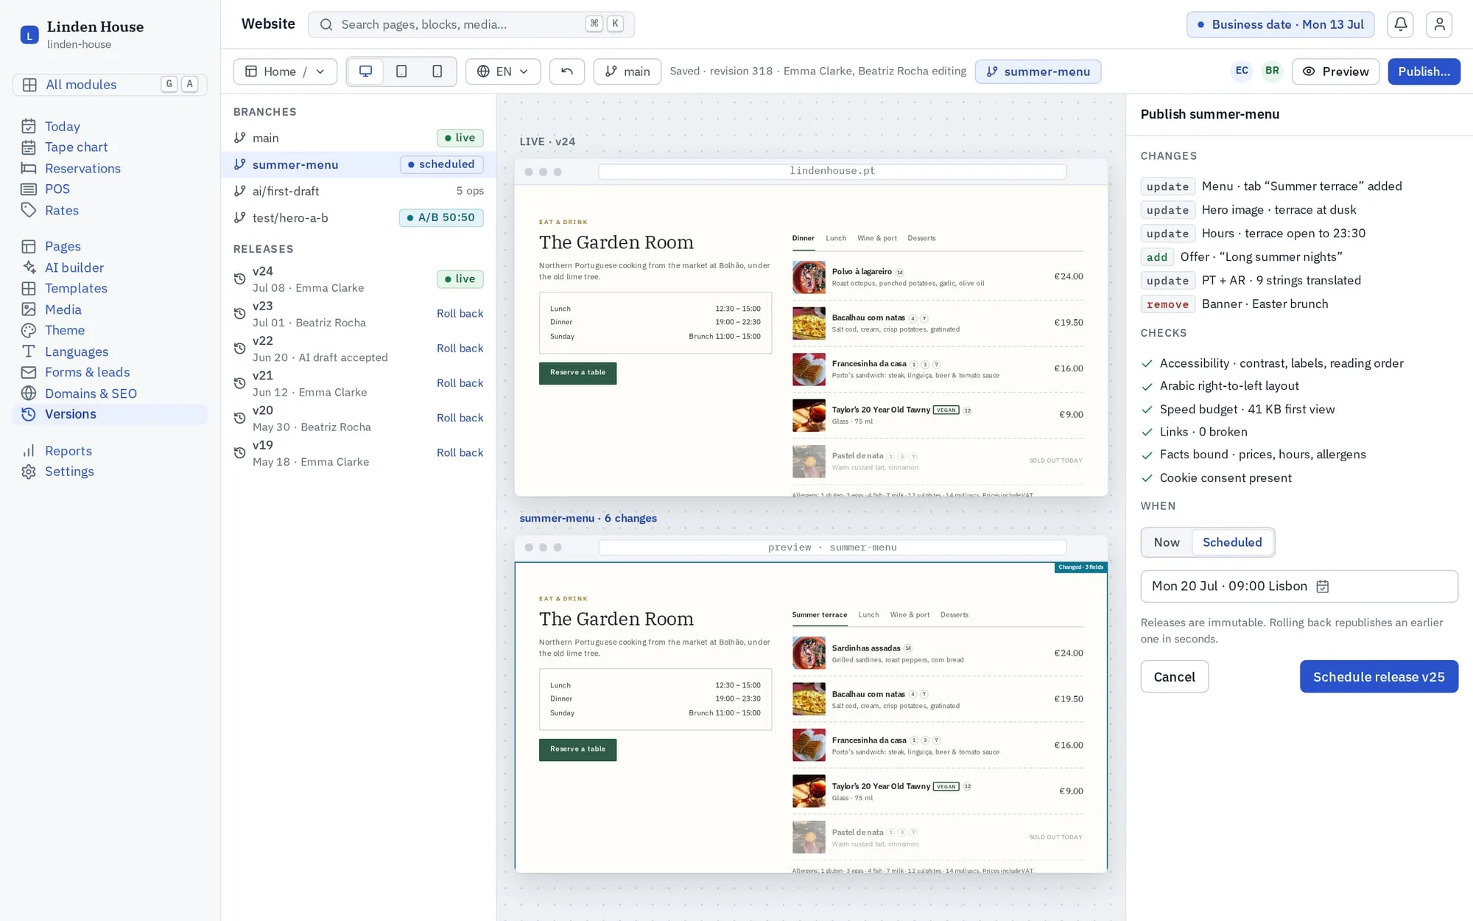Screen dimensions: 1473x921
Task: Select the summer-menu branch row
Action: (x=359, y=164)
